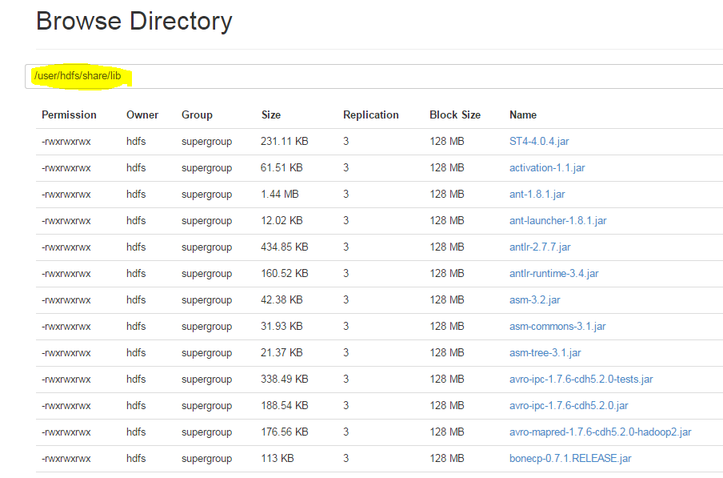Image resolution: width=723 pixels, height=478 pixels.
Task: Click the Replication column header
Action: tap(370, 114)
